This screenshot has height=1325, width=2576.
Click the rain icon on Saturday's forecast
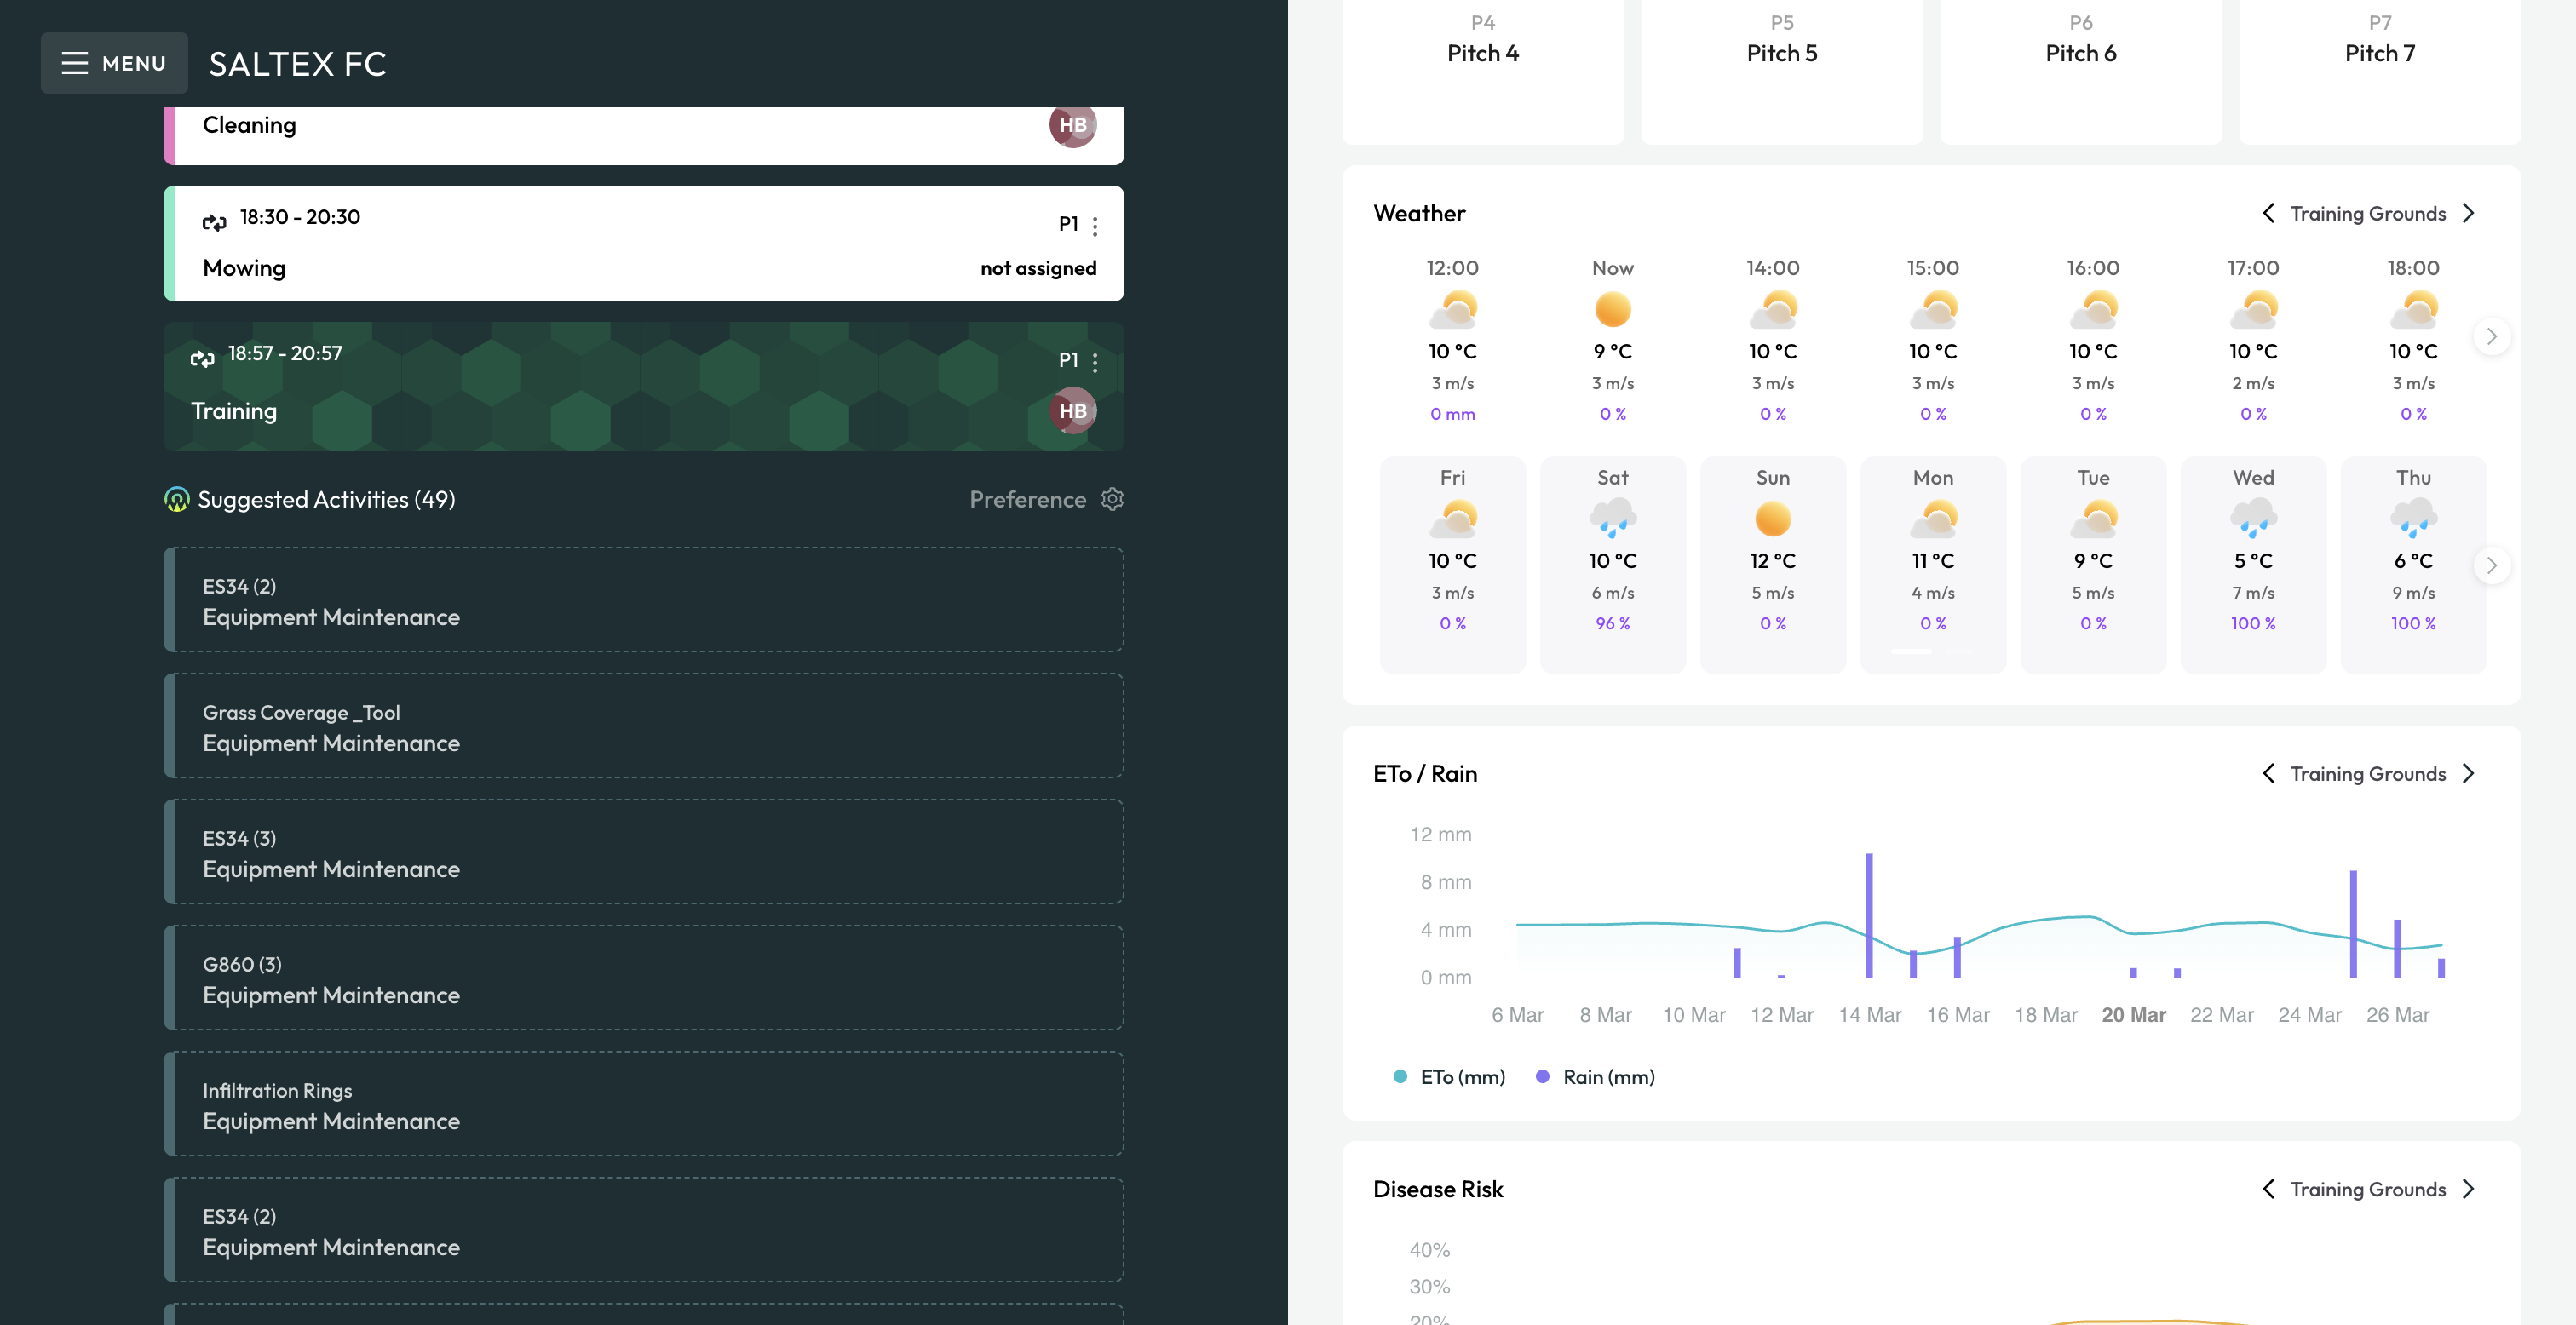click(x=1613, y=518)
